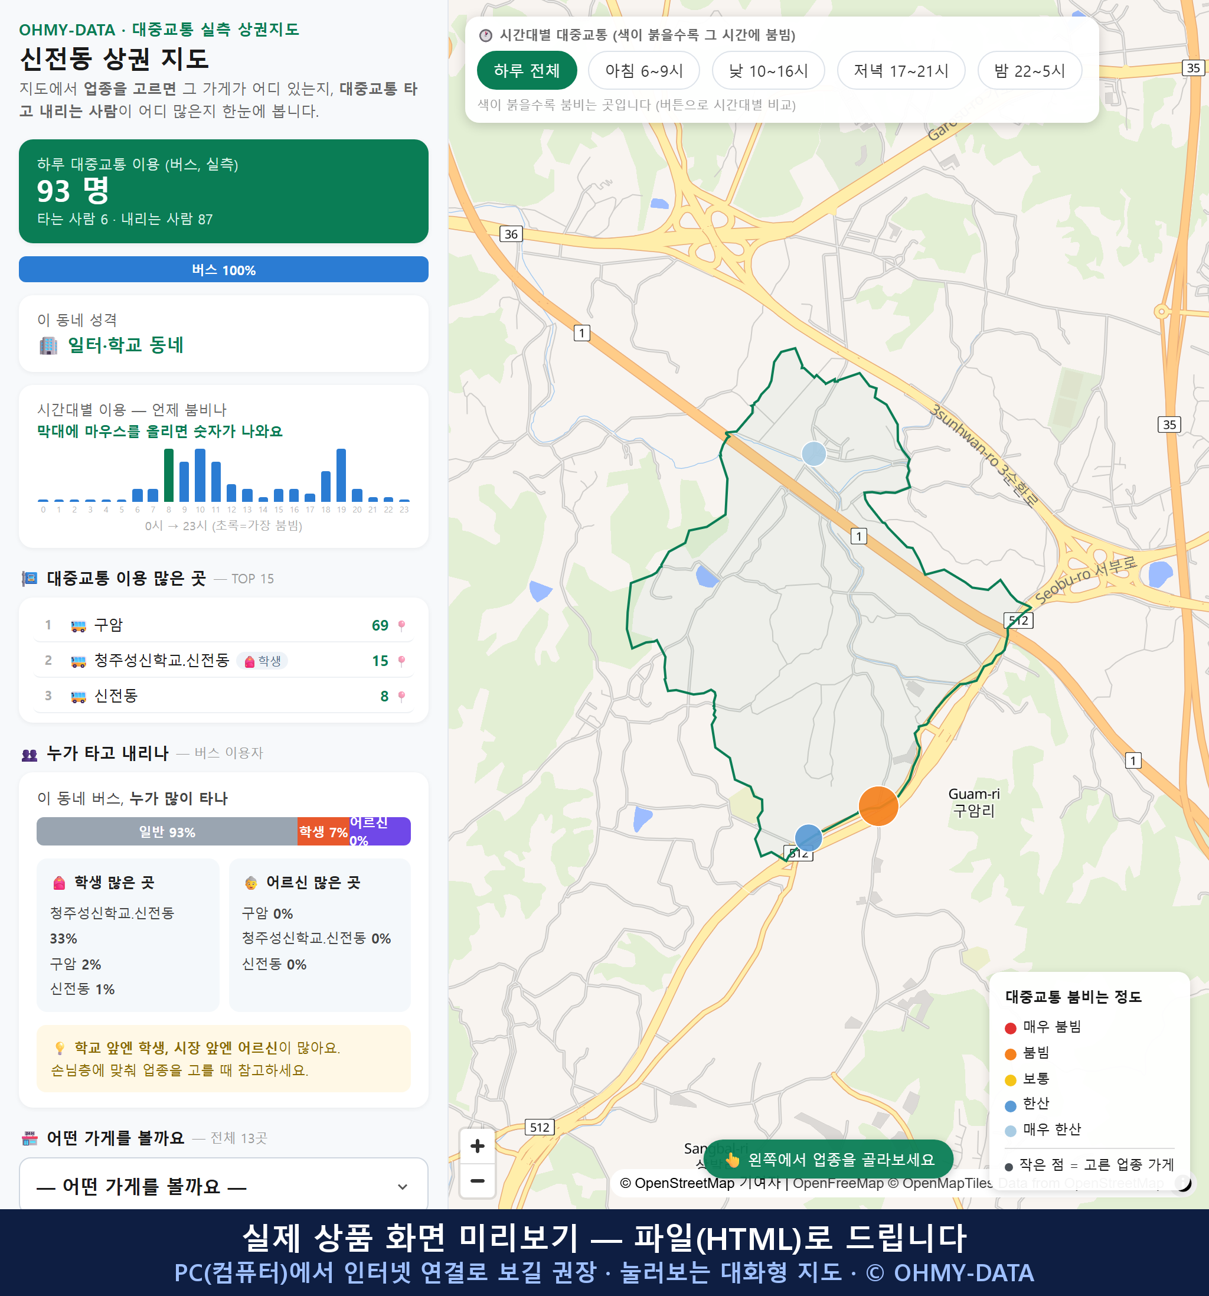
Task: Click the 일반 93% segment of rider bar
Action: 167,831
